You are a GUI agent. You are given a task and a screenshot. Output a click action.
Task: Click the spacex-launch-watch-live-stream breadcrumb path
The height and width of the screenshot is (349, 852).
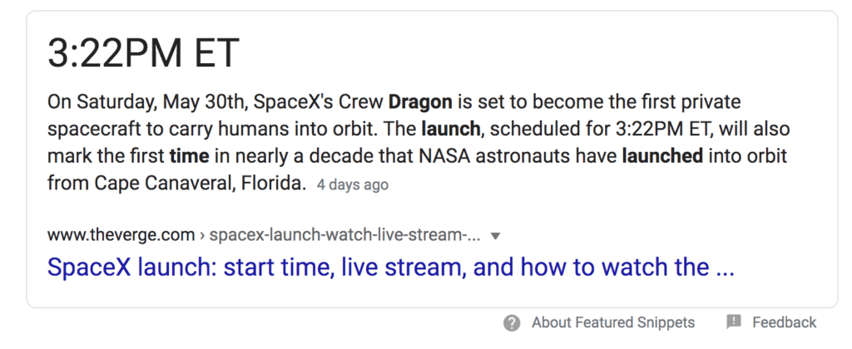click(345, 235)
